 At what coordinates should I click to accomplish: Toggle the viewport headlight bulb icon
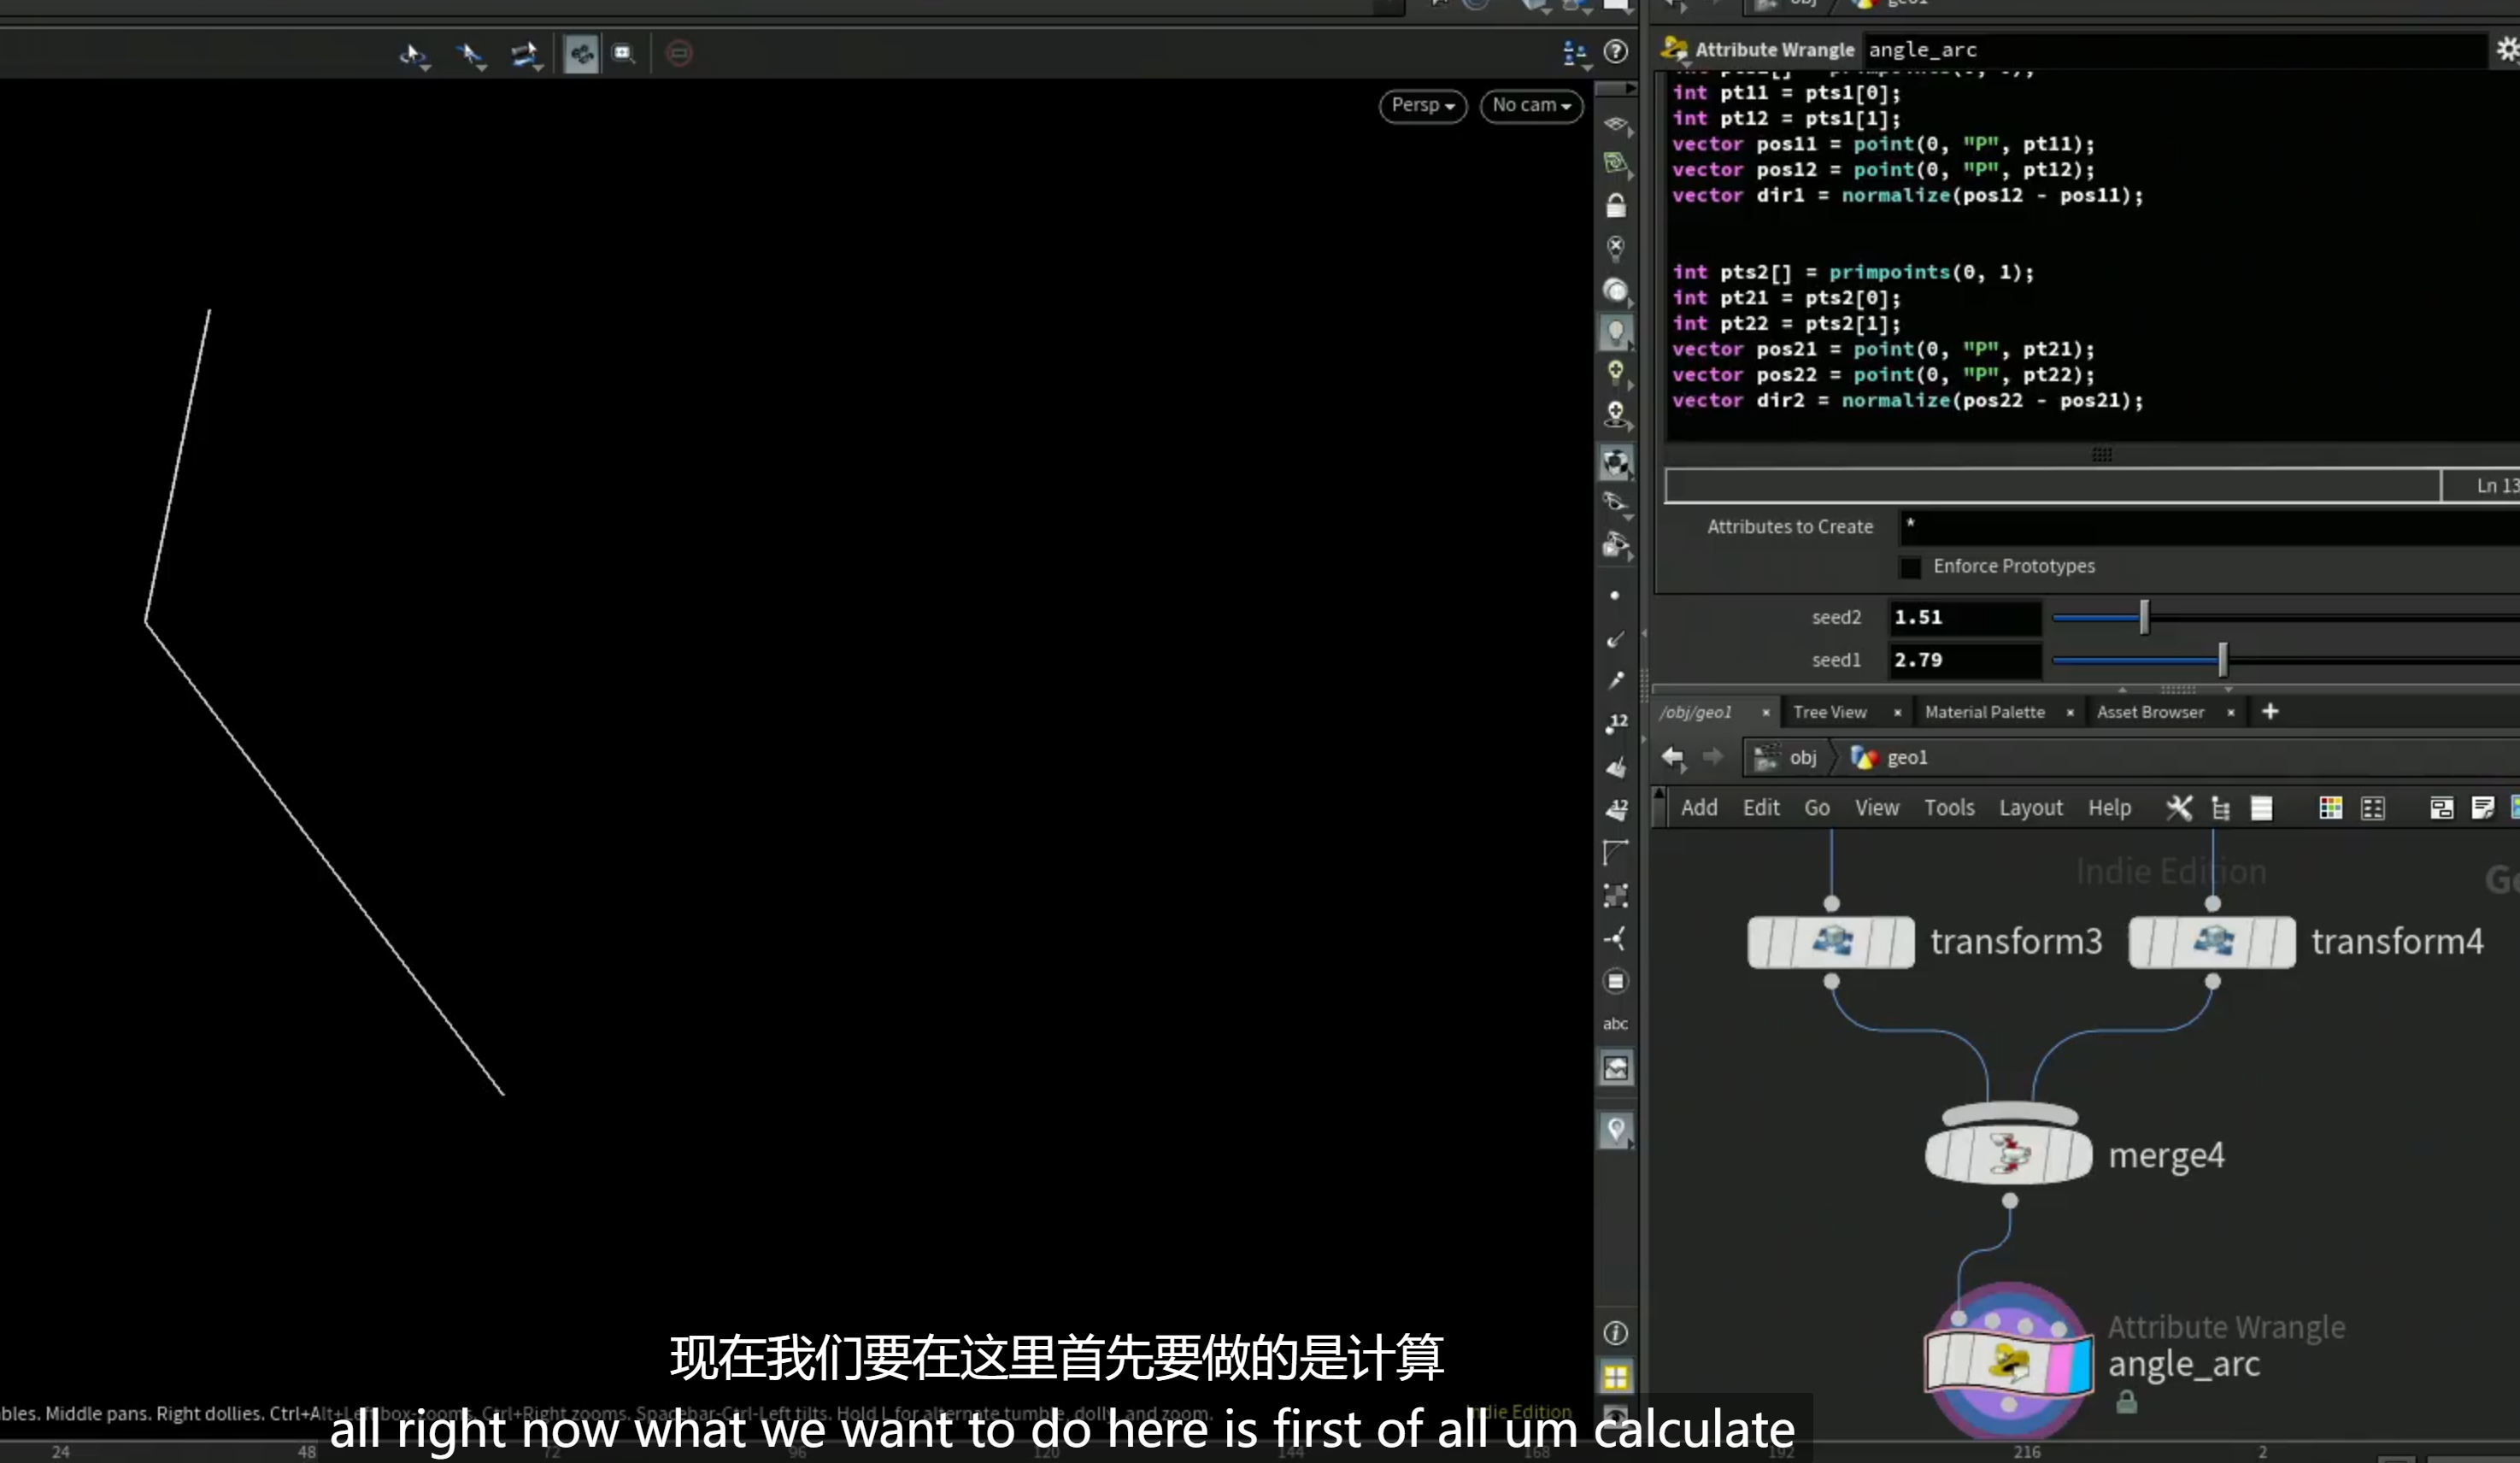(1615, 332)
